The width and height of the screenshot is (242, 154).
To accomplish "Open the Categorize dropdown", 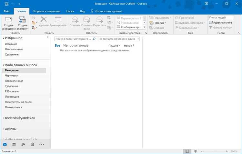I will [190, 23].
